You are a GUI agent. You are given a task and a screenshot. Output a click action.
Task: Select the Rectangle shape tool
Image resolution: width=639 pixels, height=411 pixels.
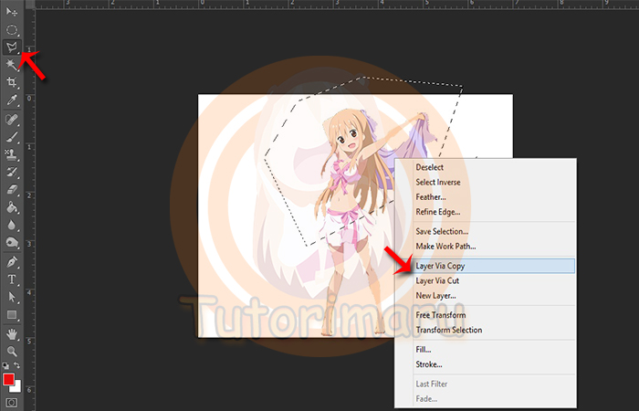pyautogui.click(x=11, y=315)
